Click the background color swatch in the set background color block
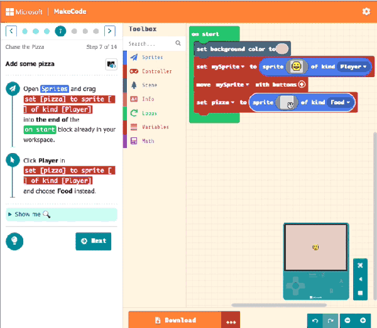The width and height of the screenshot is (377, 328). [282, 49]
